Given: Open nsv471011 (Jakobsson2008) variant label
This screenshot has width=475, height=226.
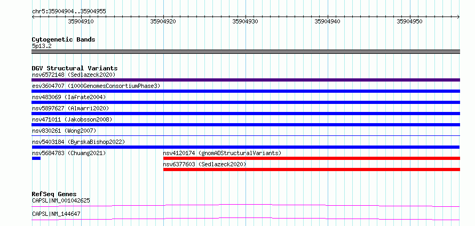Looking at the screenshot, I should 72,119.
